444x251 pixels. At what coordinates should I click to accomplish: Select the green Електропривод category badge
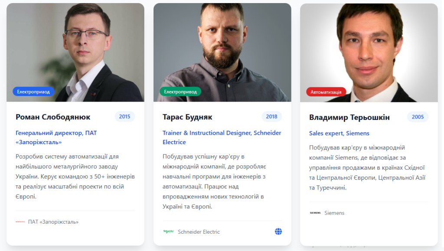(180, 92)
